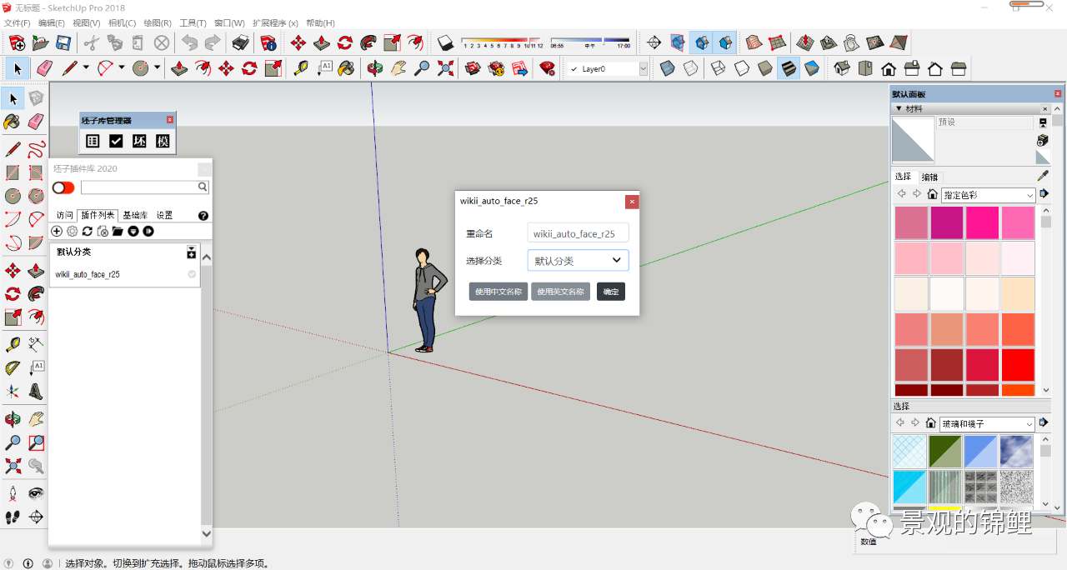Select the Look Around eye tool

pyautogui.click(x=36, y=493)
